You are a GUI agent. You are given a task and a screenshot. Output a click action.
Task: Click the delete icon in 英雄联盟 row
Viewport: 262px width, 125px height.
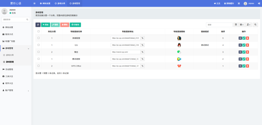[x=247, y=38]
